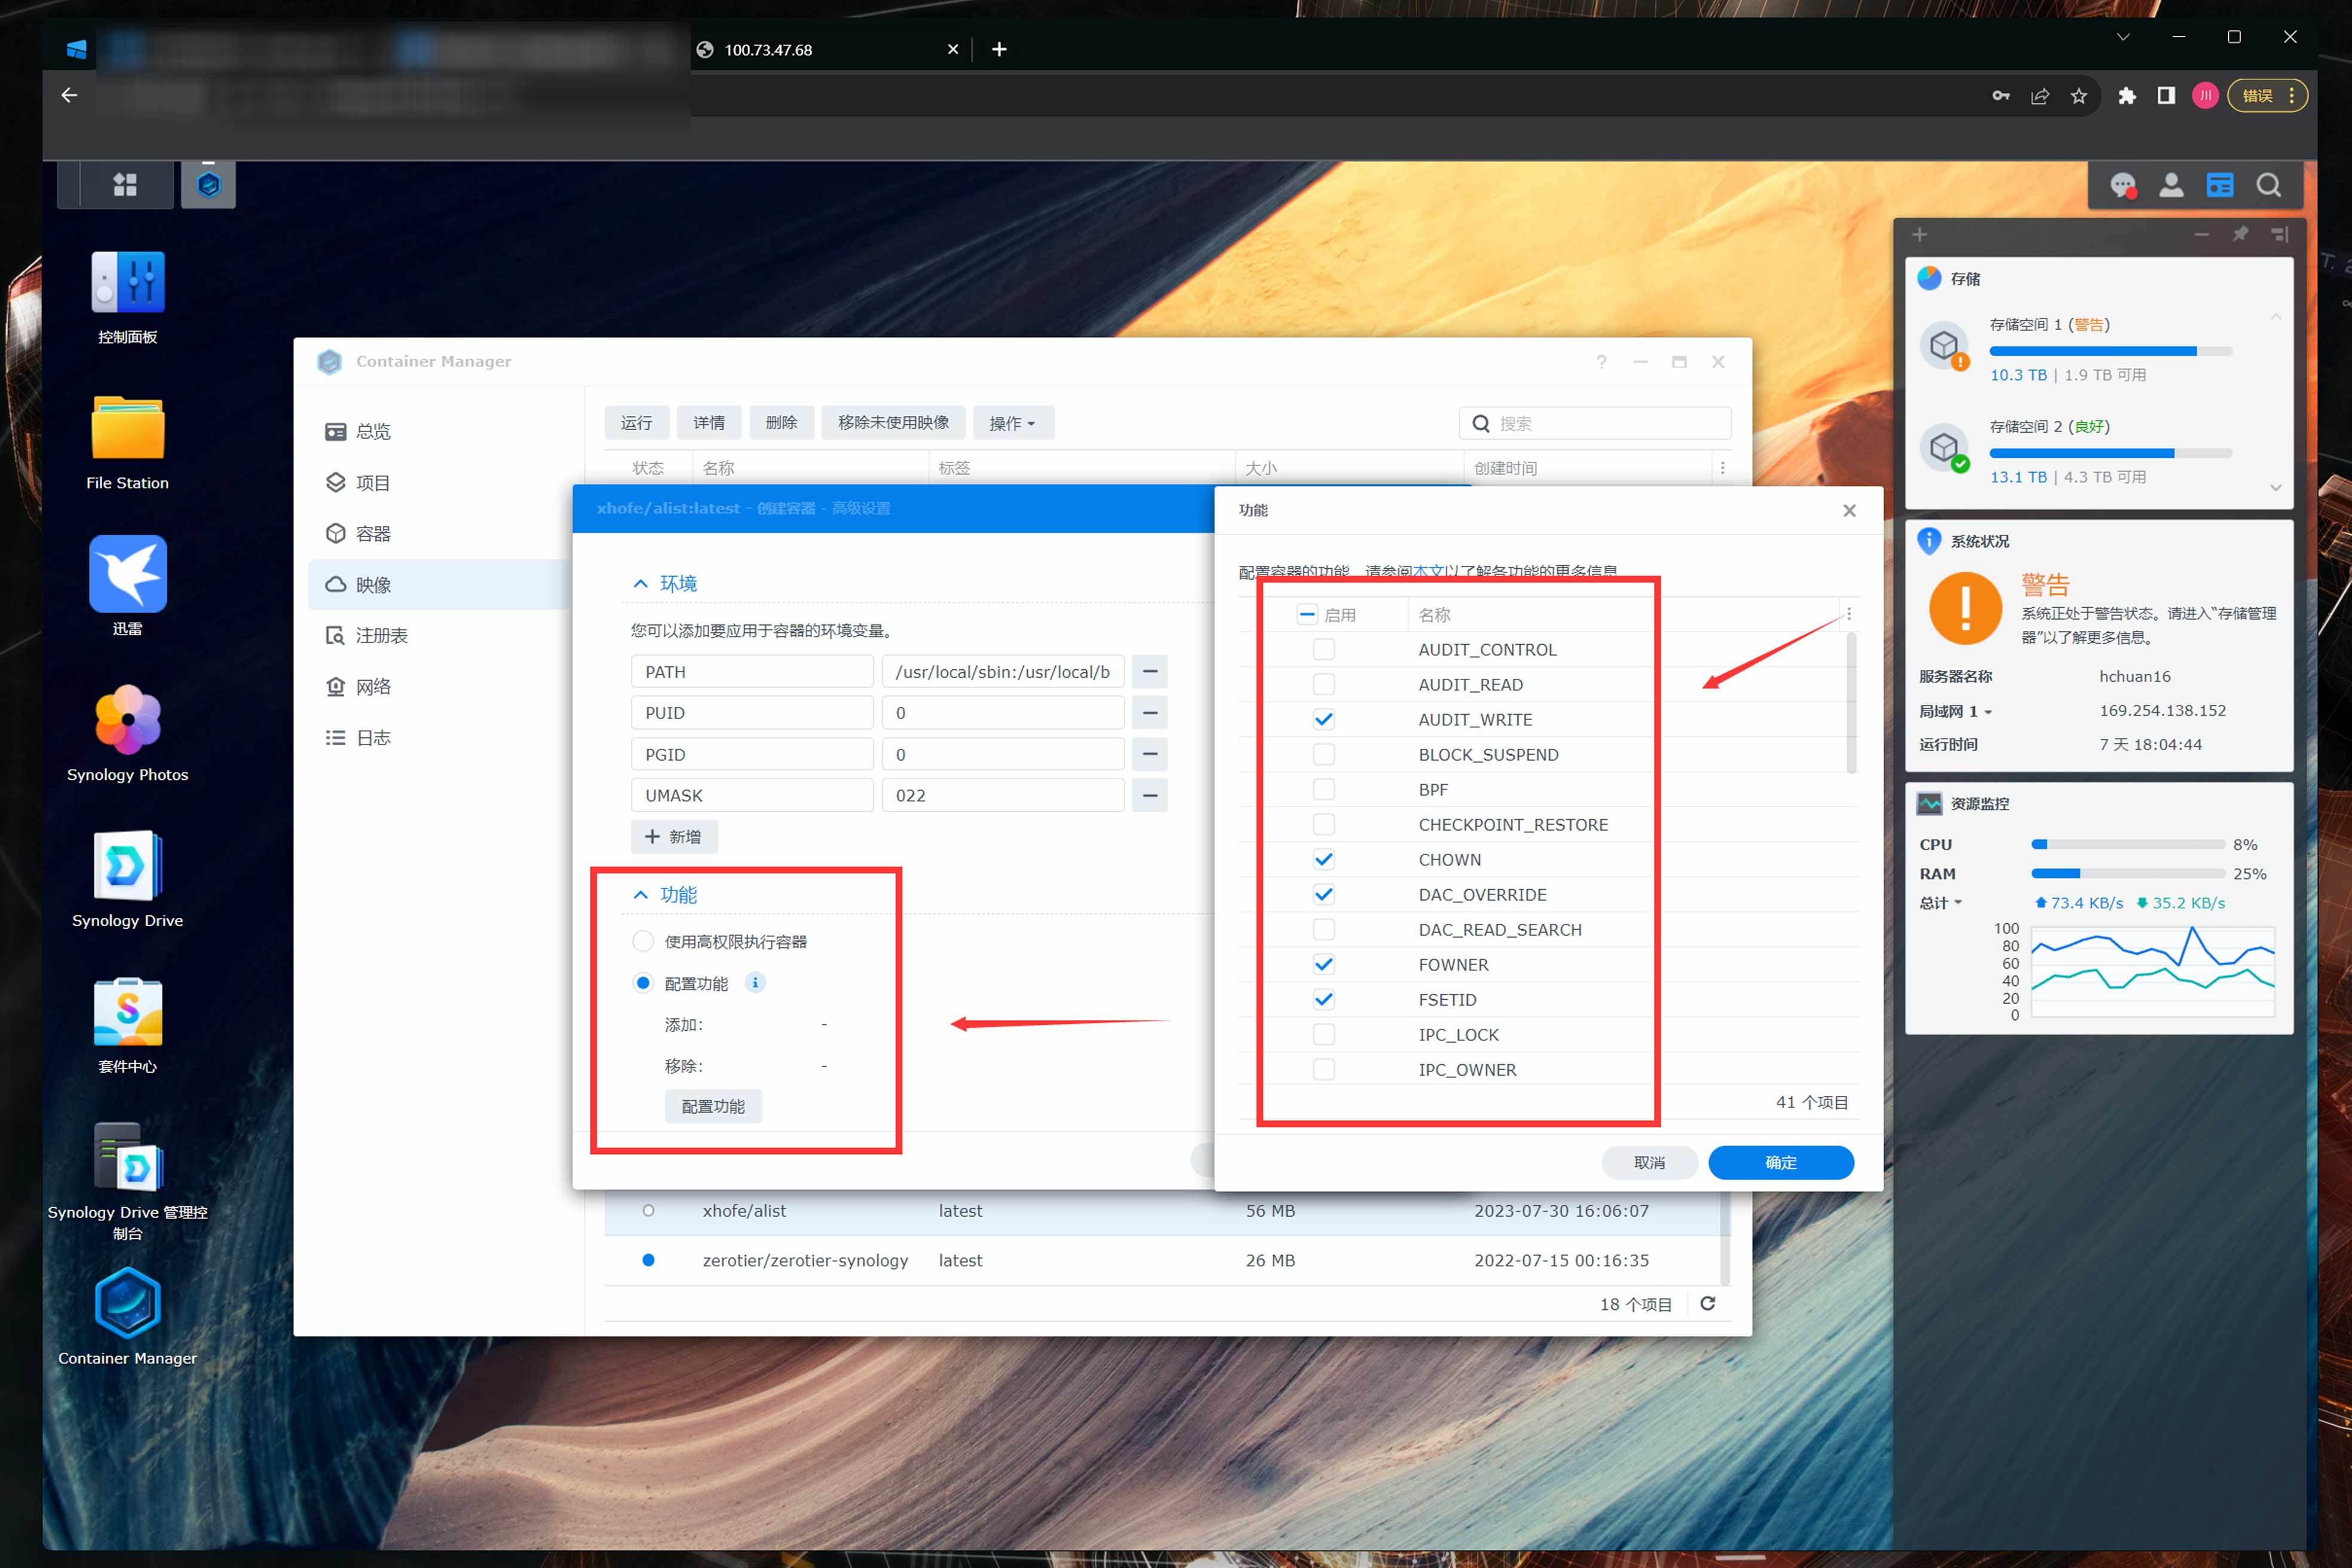
Task: Collapse the 环境 environment section
Action: [x=641, y=584]
